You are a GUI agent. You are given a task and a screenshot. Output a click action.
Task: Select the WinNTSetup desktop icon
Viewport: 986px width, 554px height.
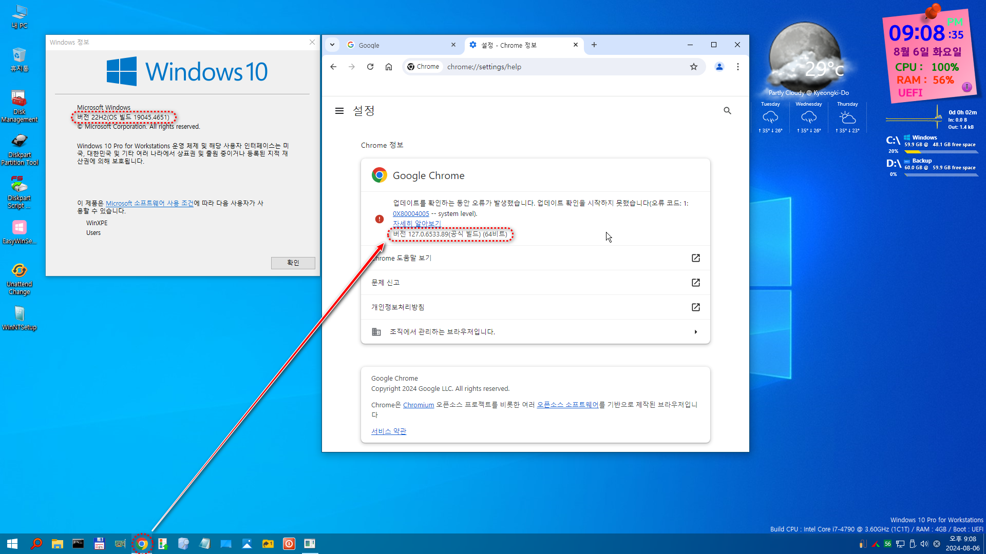20,319
